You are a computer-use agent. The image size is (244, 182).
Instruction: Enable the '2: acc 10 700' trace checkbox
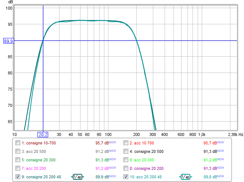click(x=126, y=143)
